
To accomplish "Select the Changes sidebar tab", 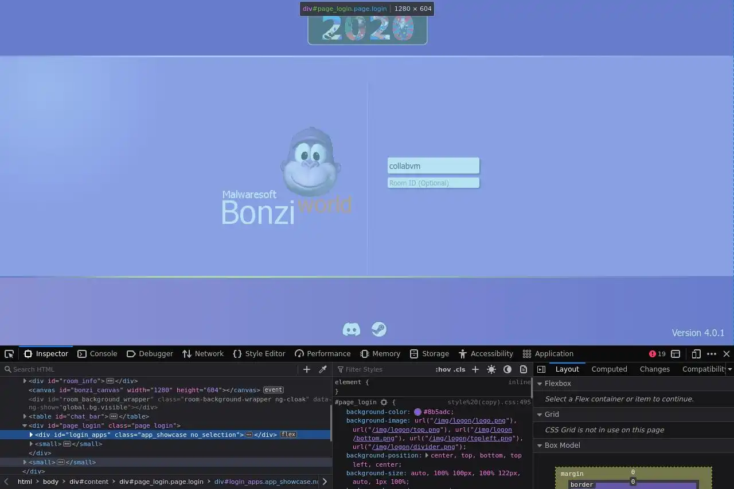I will coord(654,369).
